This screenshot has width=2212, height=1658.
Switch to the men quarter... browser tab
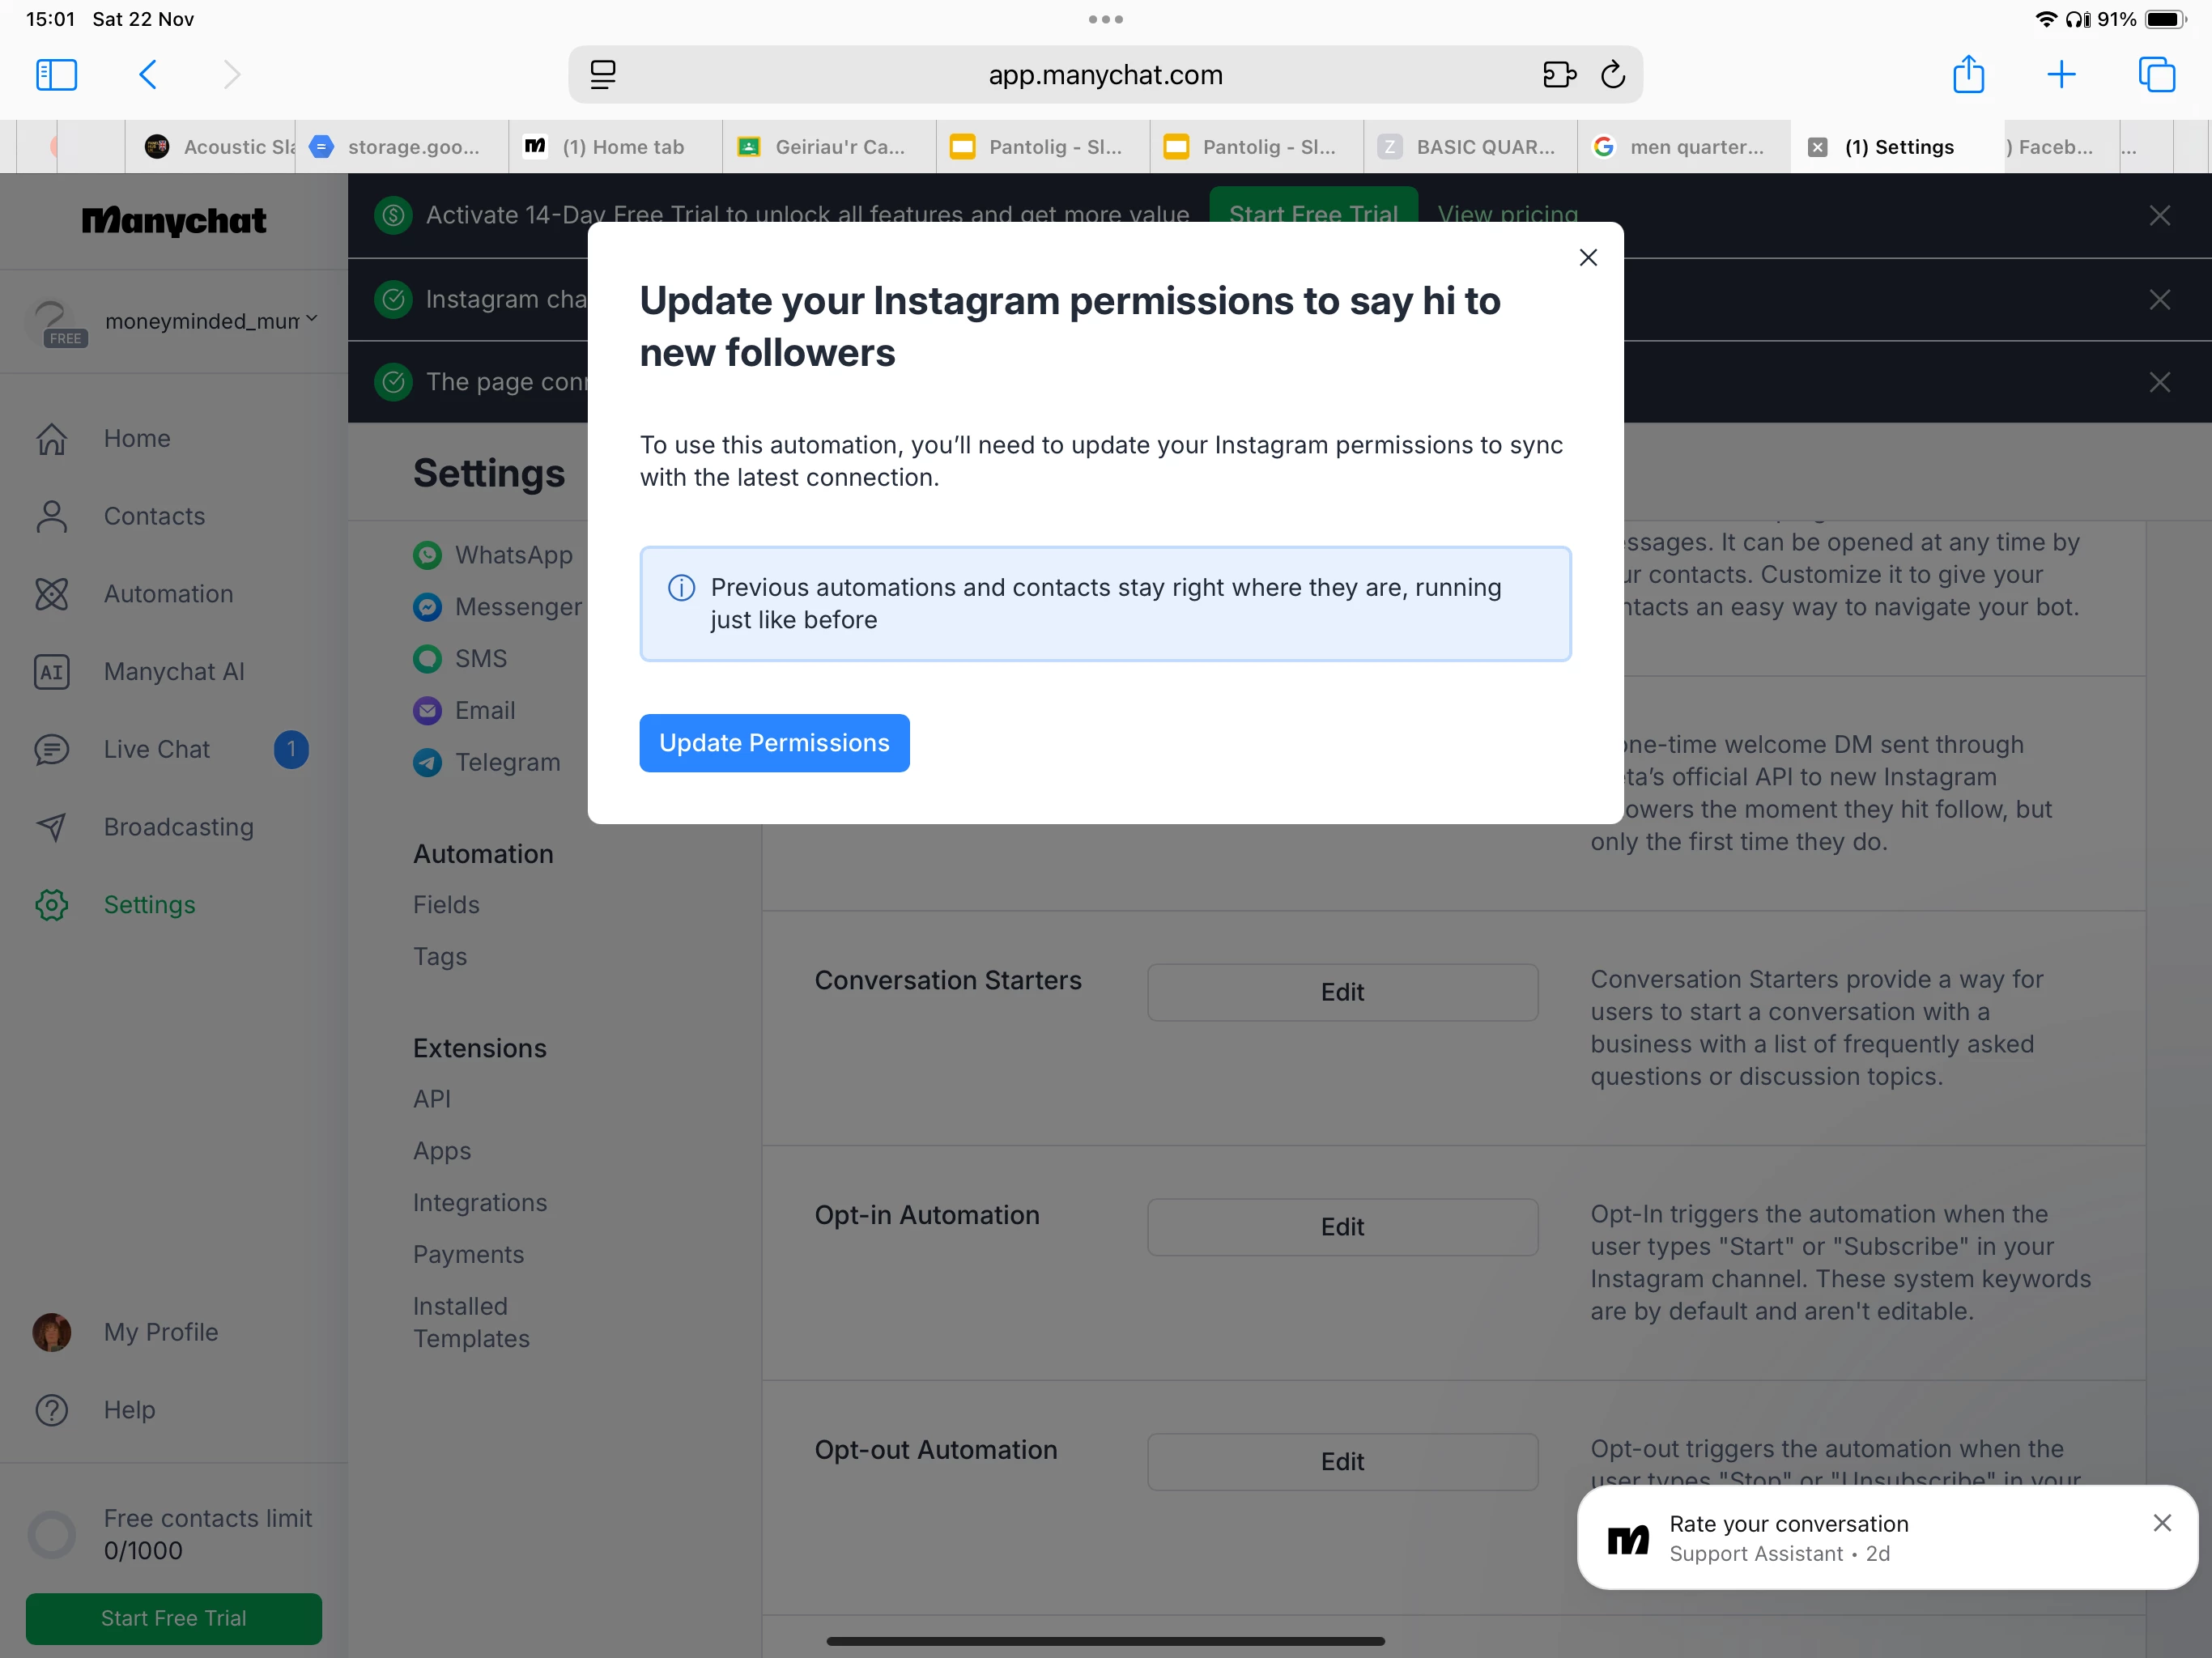click(1684, 147)
